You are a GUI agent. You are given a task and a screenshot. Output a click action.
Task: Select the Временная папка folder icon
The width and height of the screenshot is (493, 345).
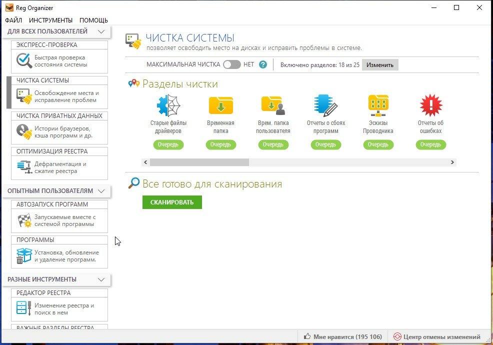220,105
